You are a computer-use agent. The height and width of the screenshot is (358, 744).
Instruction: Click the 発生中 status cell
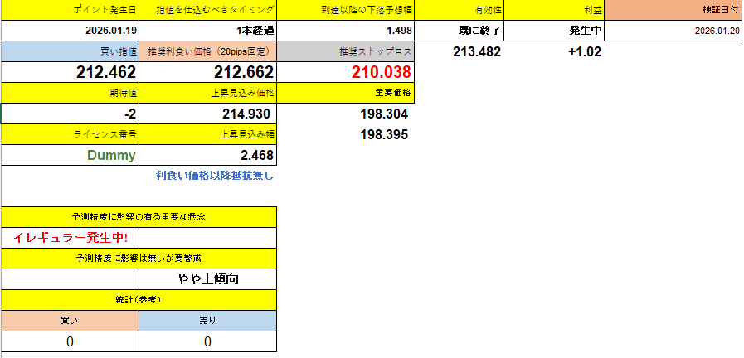pos(554,31)
